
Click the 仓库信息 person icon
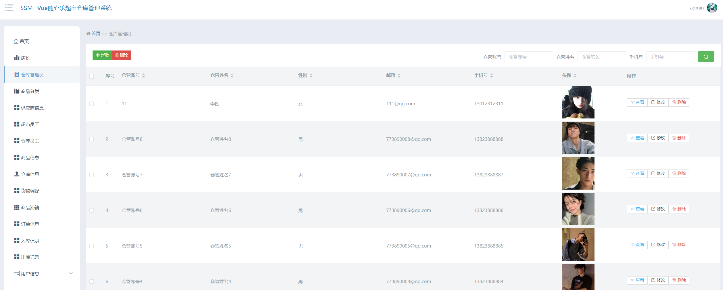point(17,174)
